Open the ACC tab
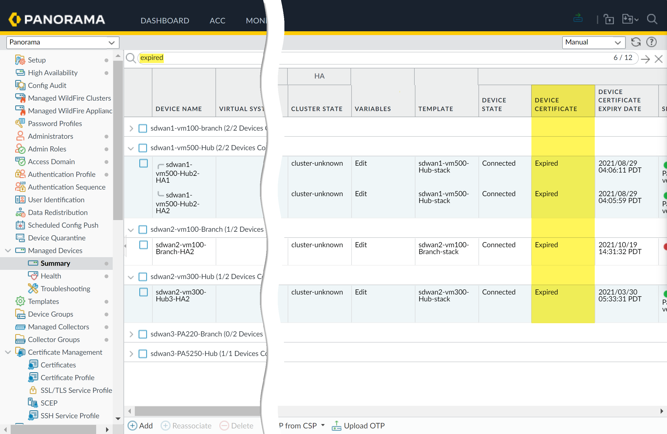Image resolution: width=667 pixels, height=434 pixels. pos(217,20)
